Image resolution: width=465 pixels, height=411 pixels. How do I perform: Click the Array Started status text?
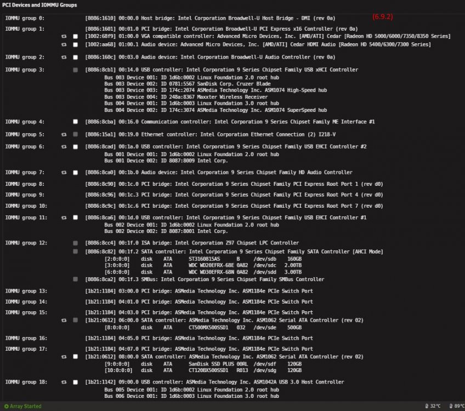pos(26,406)
